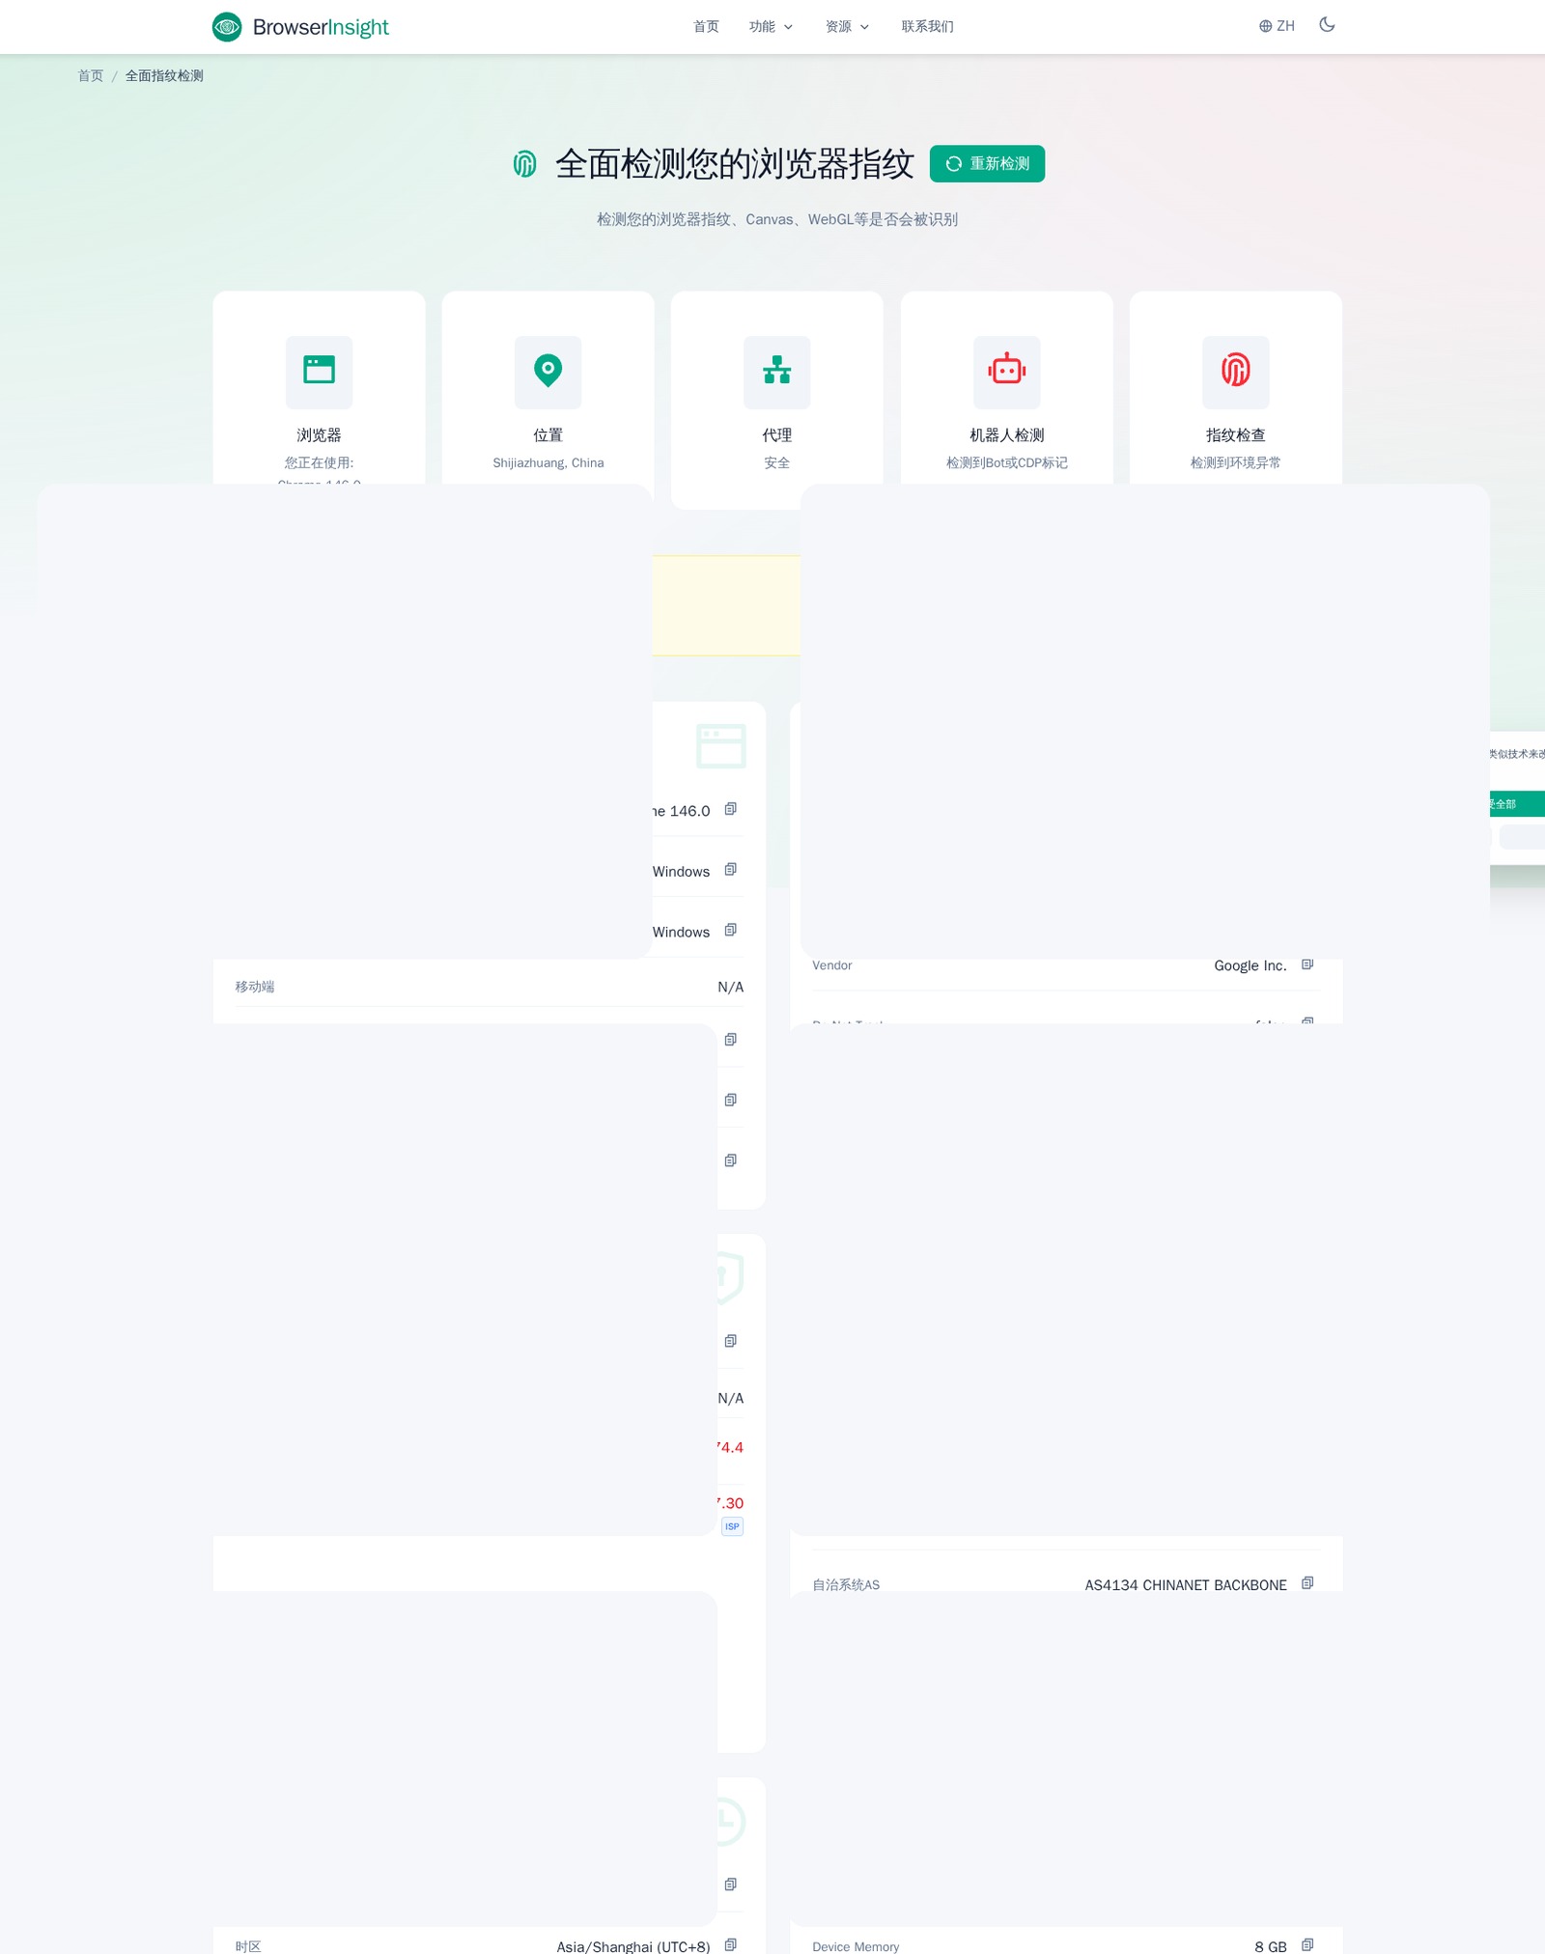Click the BrowserInsight eye logo icon

point(227,27)
